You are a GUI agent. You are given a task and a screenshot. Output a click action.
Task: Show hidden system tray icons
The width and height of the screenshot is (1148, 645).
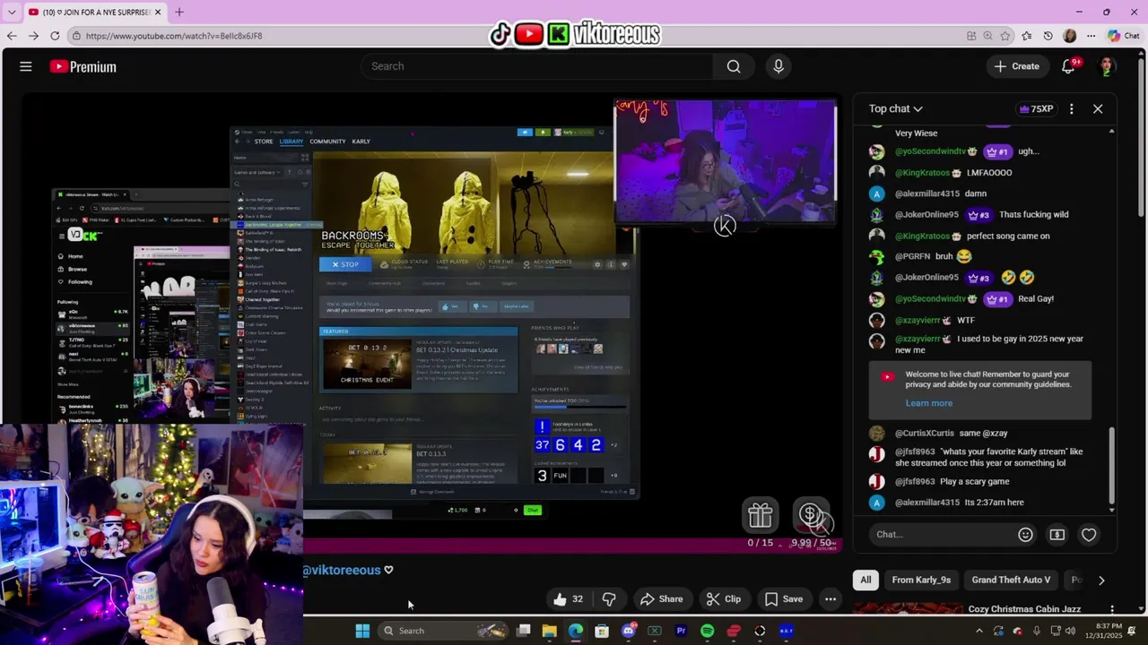[x=978, y=631]
